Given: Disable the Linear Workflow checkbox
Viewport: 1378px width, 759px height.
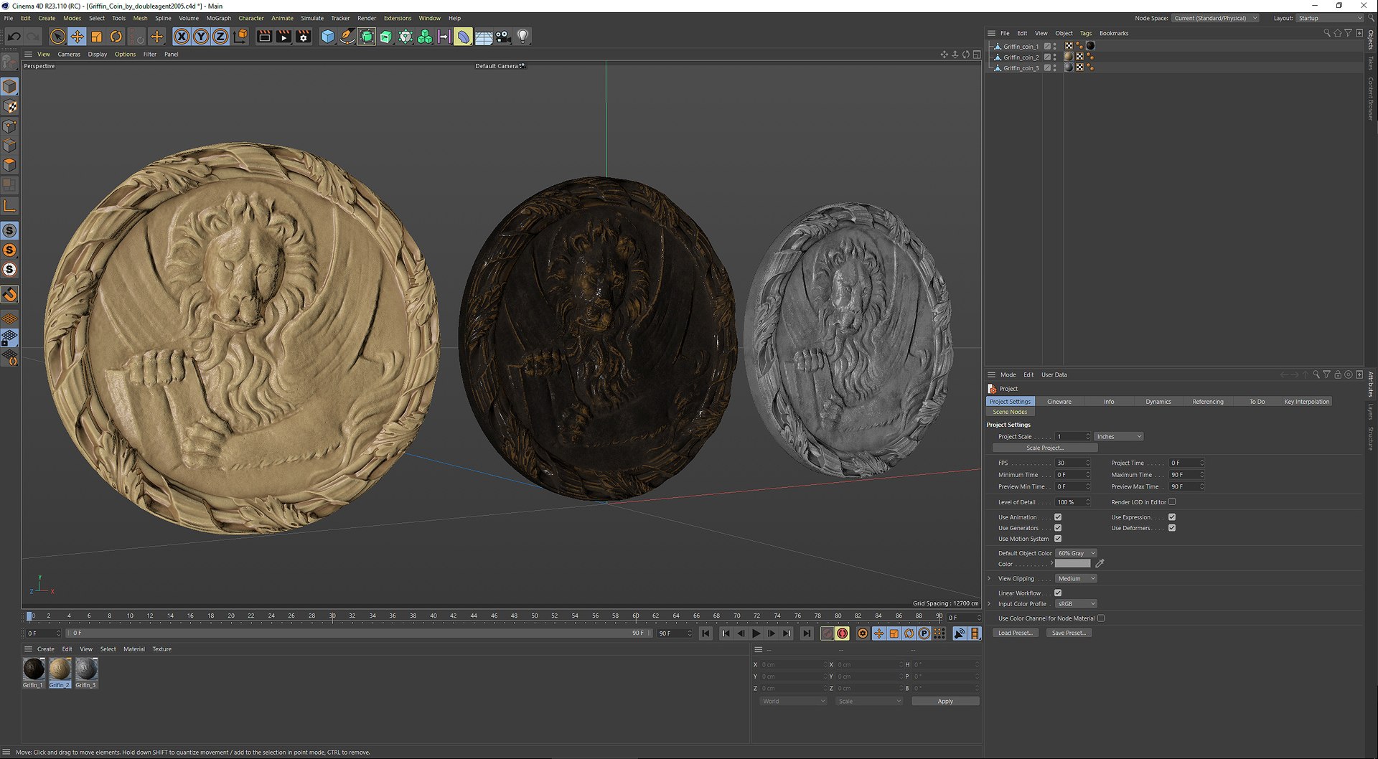Looking at the screenshot, I should pos(1058,593).
